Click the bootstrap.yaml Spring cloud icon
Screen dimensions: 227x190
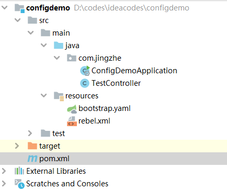(x=72, y=109)
